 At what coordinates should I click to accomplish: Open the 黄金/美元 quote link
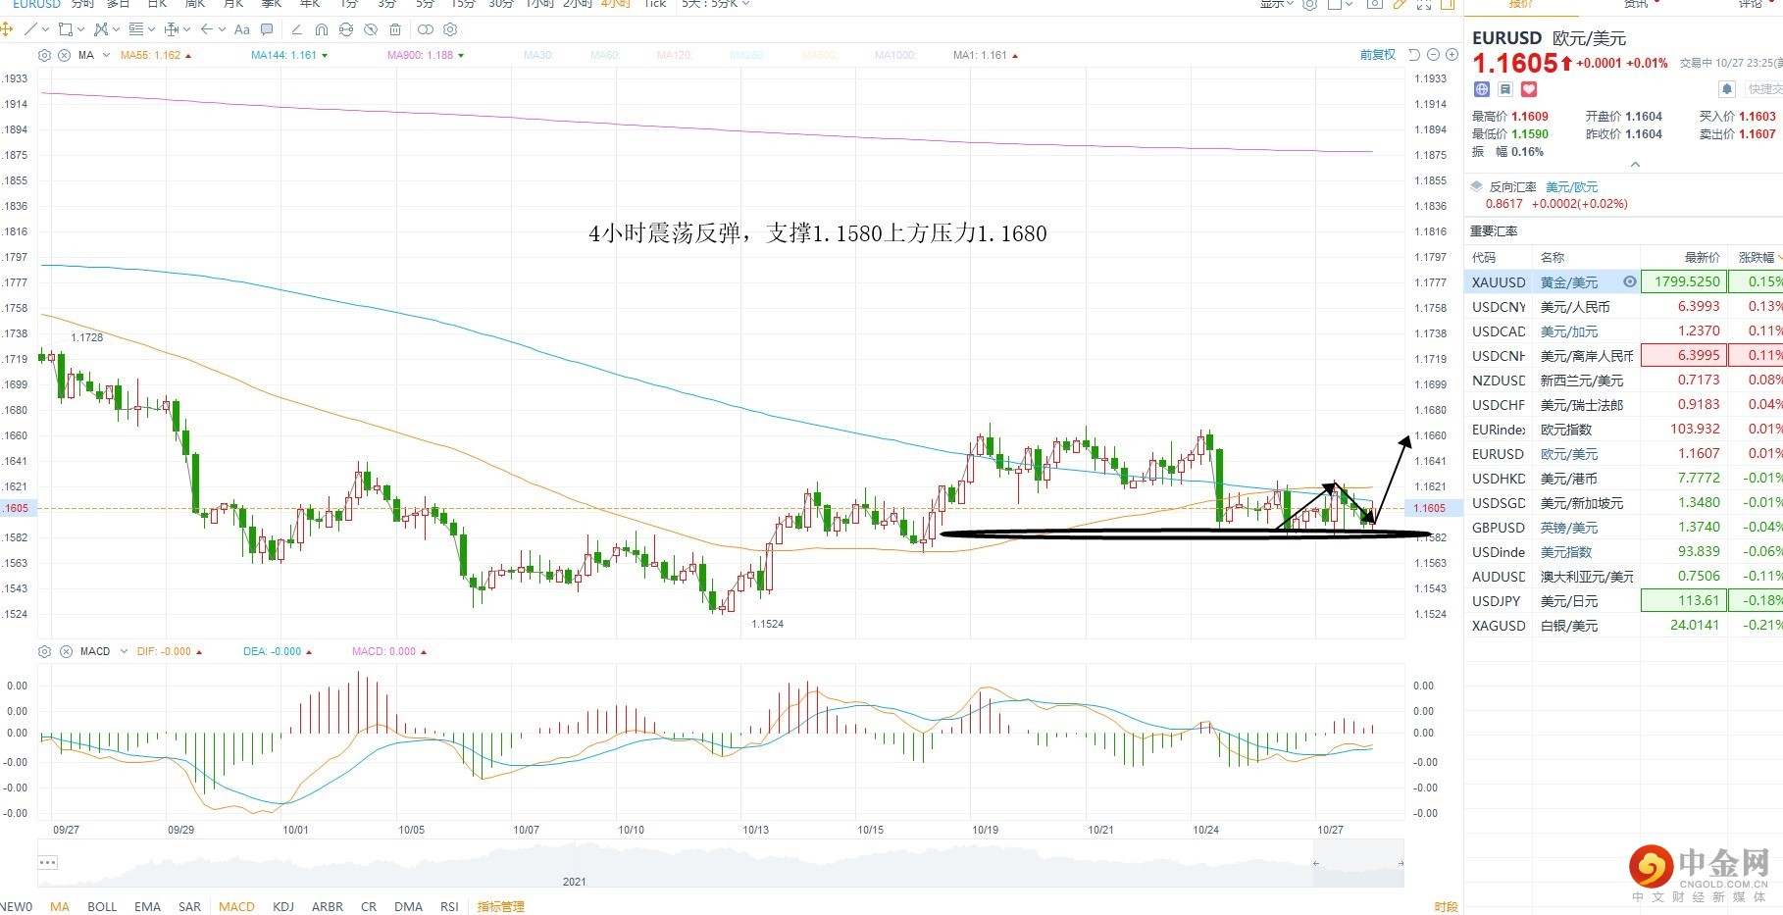click(x=1569, y=281)
